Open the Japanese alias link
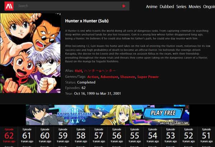Image resolution: width=215 pixels, height=147 pixels. click(x=100, y=70)
